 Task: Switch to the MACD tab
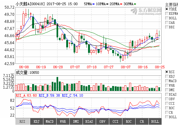pos(50,121)
